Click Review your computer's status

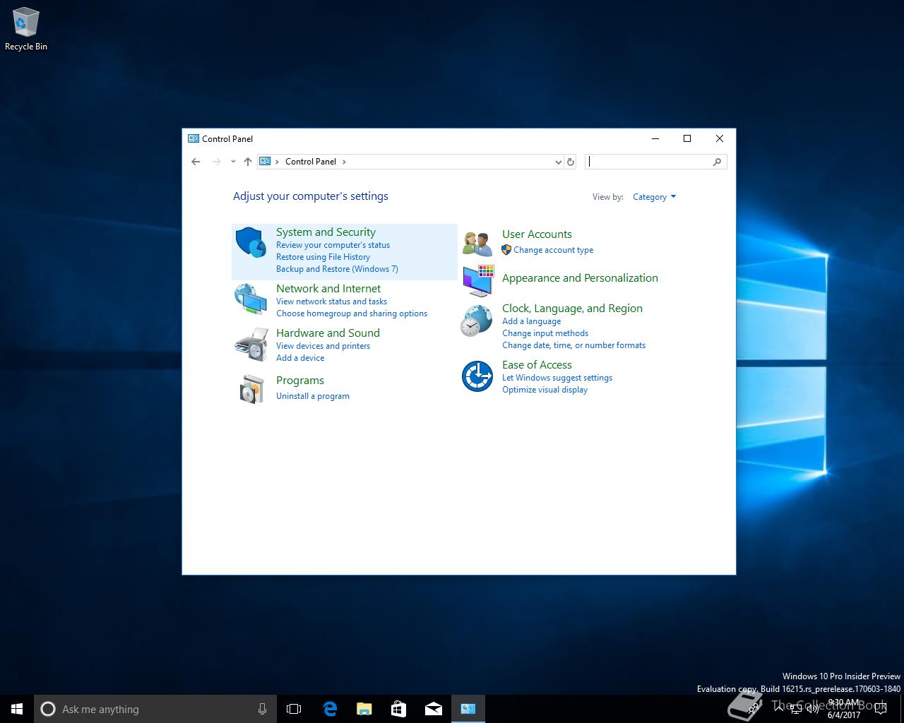pos(333,245)
